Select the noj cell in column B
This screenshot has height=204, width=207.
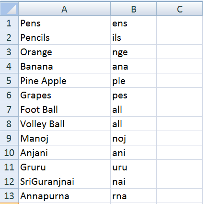(x=133, y=138)
